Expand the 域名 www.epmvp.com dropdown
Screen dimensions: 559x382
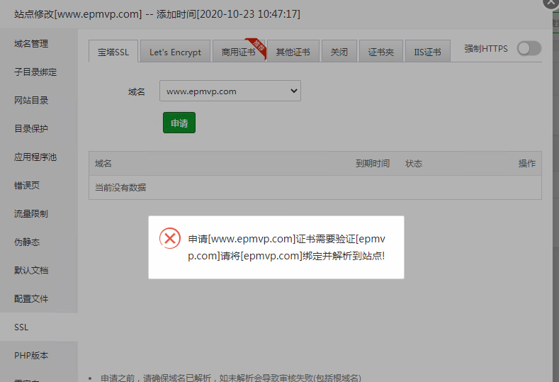tap(230, 91)
